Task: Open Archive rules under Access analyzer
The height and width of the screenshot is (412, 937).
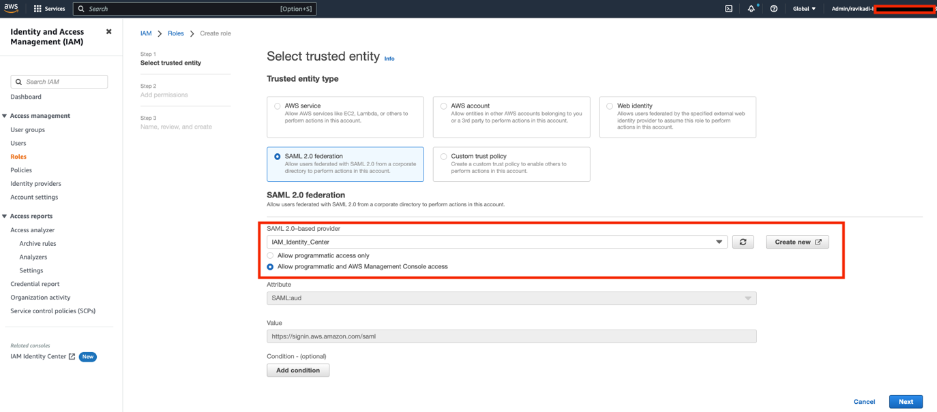Action: coord(38,244)
